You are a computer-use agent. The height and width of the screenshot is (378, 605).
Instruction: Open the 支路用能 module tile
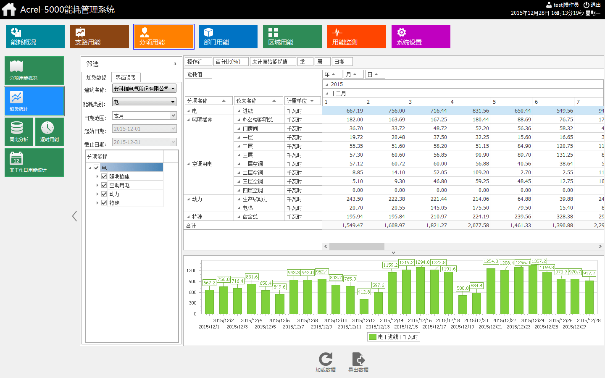[99, 37]
